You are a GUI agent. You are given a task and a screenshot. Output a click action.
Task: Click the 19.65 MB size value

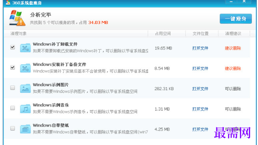pyautogui.click(x=163, y=48)
